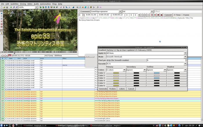Click the New subtitles toolbar icon
This screenshot has height=127, width=203.
[1, 7]
